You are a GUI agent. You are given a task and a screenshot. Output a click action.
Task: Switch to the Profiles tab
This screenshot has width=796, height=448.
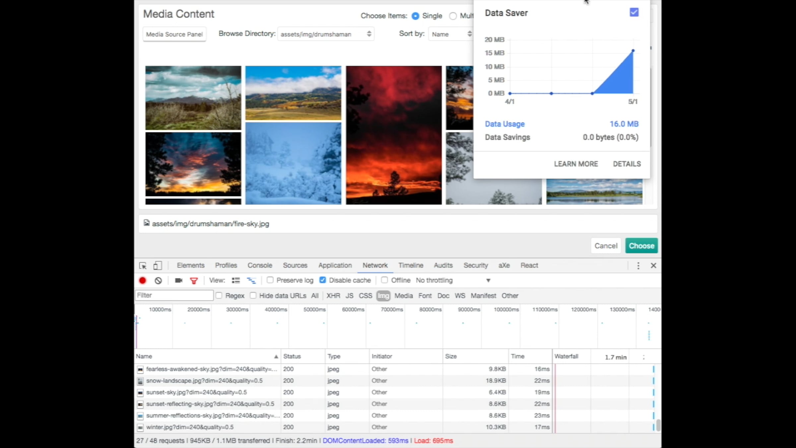click(226, 265)
